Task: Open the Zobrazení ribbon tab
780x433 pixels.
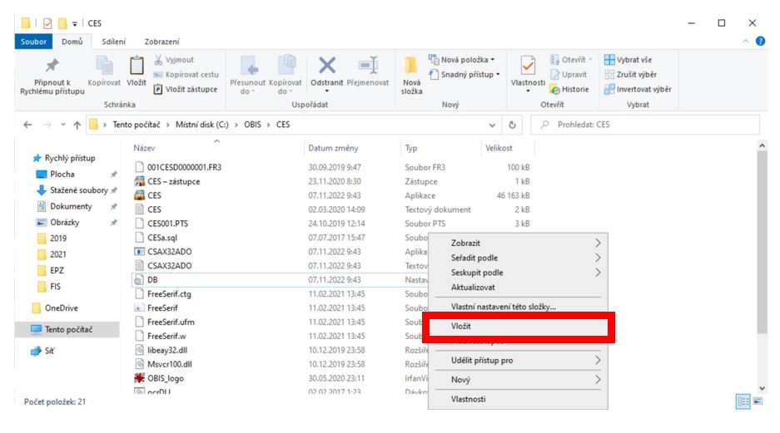Action: coord(161,42)
